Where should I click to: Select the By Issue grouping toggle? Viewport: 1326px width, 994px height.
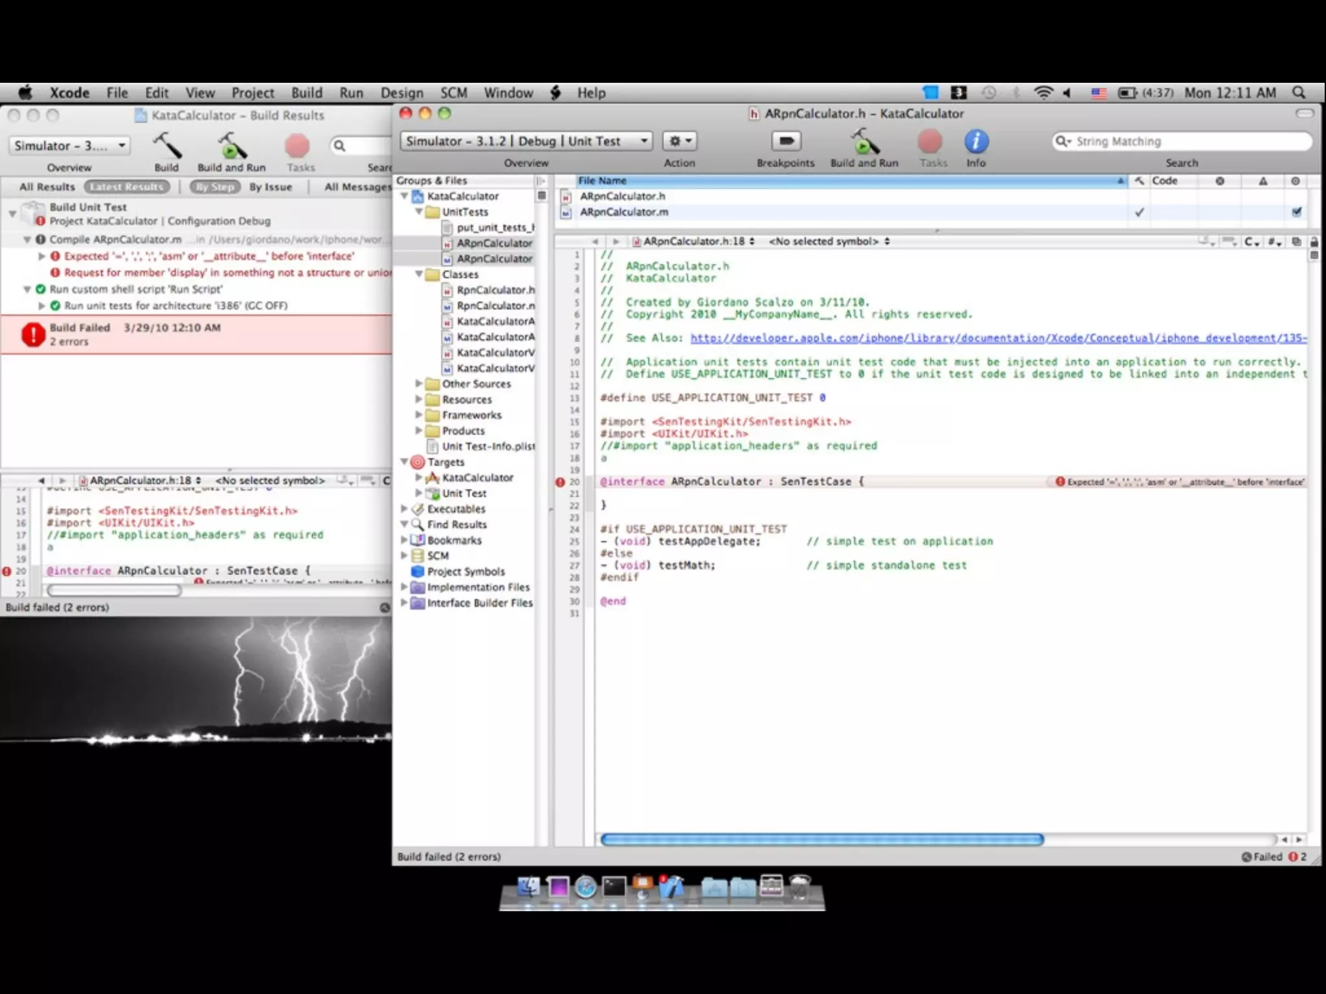click(x=270, y=187)
